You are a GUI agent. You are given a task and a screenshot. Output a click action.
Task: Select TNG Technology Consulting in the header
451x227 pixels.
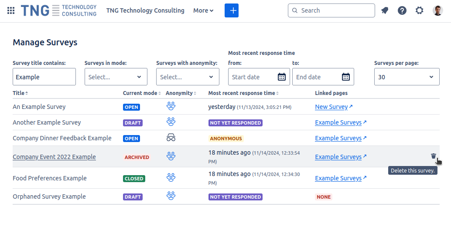point(145,10)
